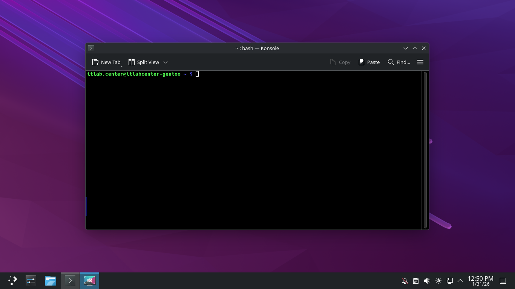Open the clipboard tray applet
This screenshot has width=515, height=289.
tap(415, 281)
